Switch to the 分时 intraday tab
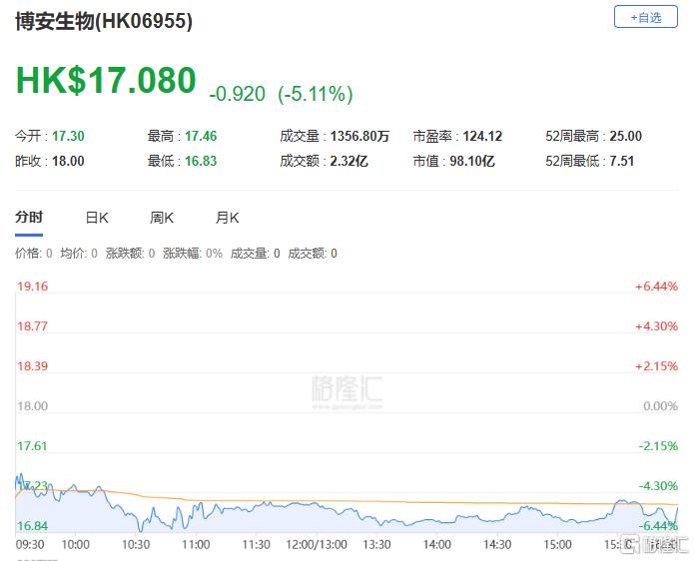695x561 pixels. (x=29, y=218)
